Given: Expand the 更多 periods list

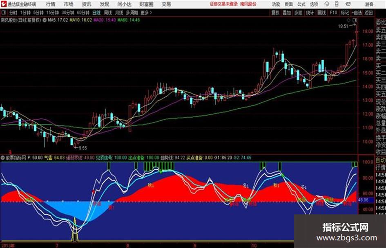Looking at the screenshot, I should tap(146, 13).
